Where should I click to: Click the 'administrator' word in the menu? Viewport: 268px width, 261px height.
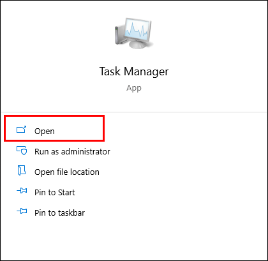86,152
